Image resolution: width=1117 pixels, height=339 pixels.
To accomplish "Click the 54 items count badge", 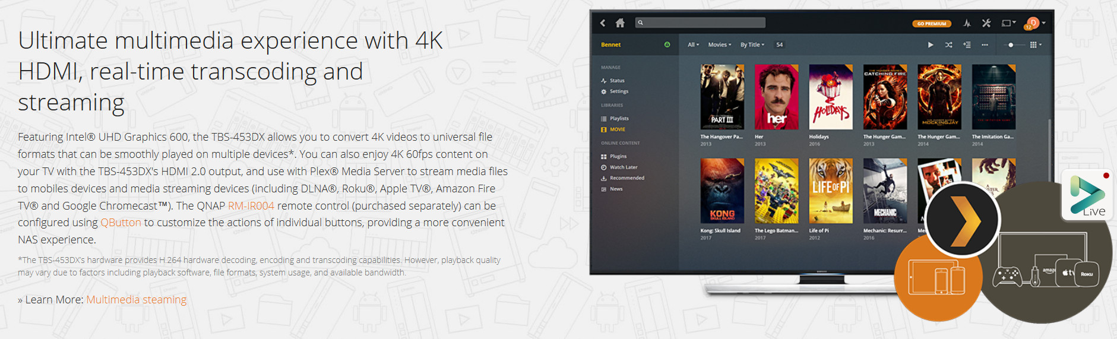I will (x=780, y=45).
